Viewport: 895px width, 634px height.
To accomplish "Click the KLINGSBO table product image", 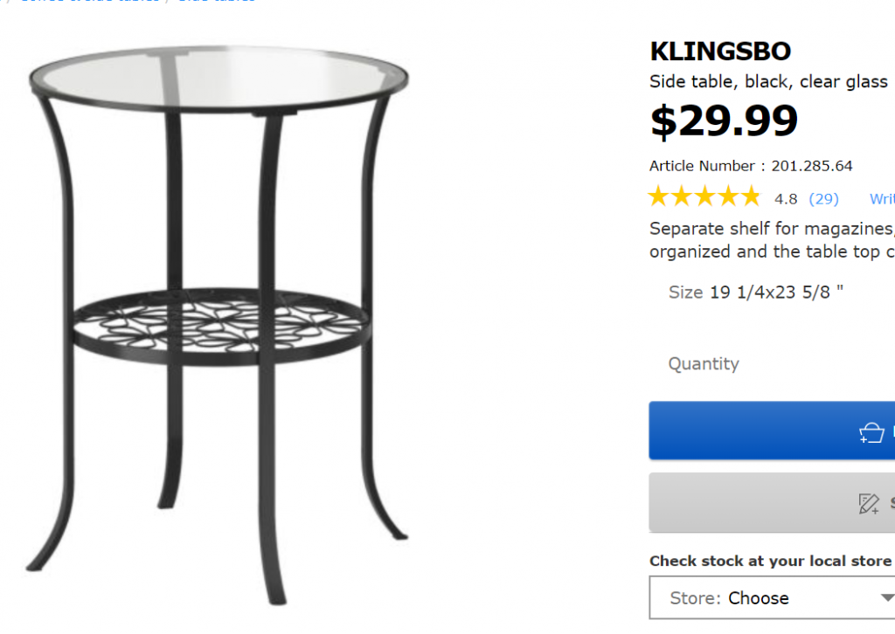I will click(219, 325).
